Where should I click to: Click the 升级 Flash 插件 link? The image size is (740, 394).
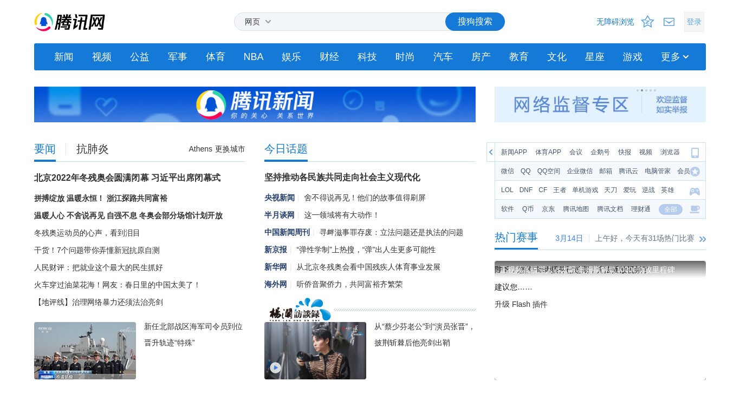(521, 304)
